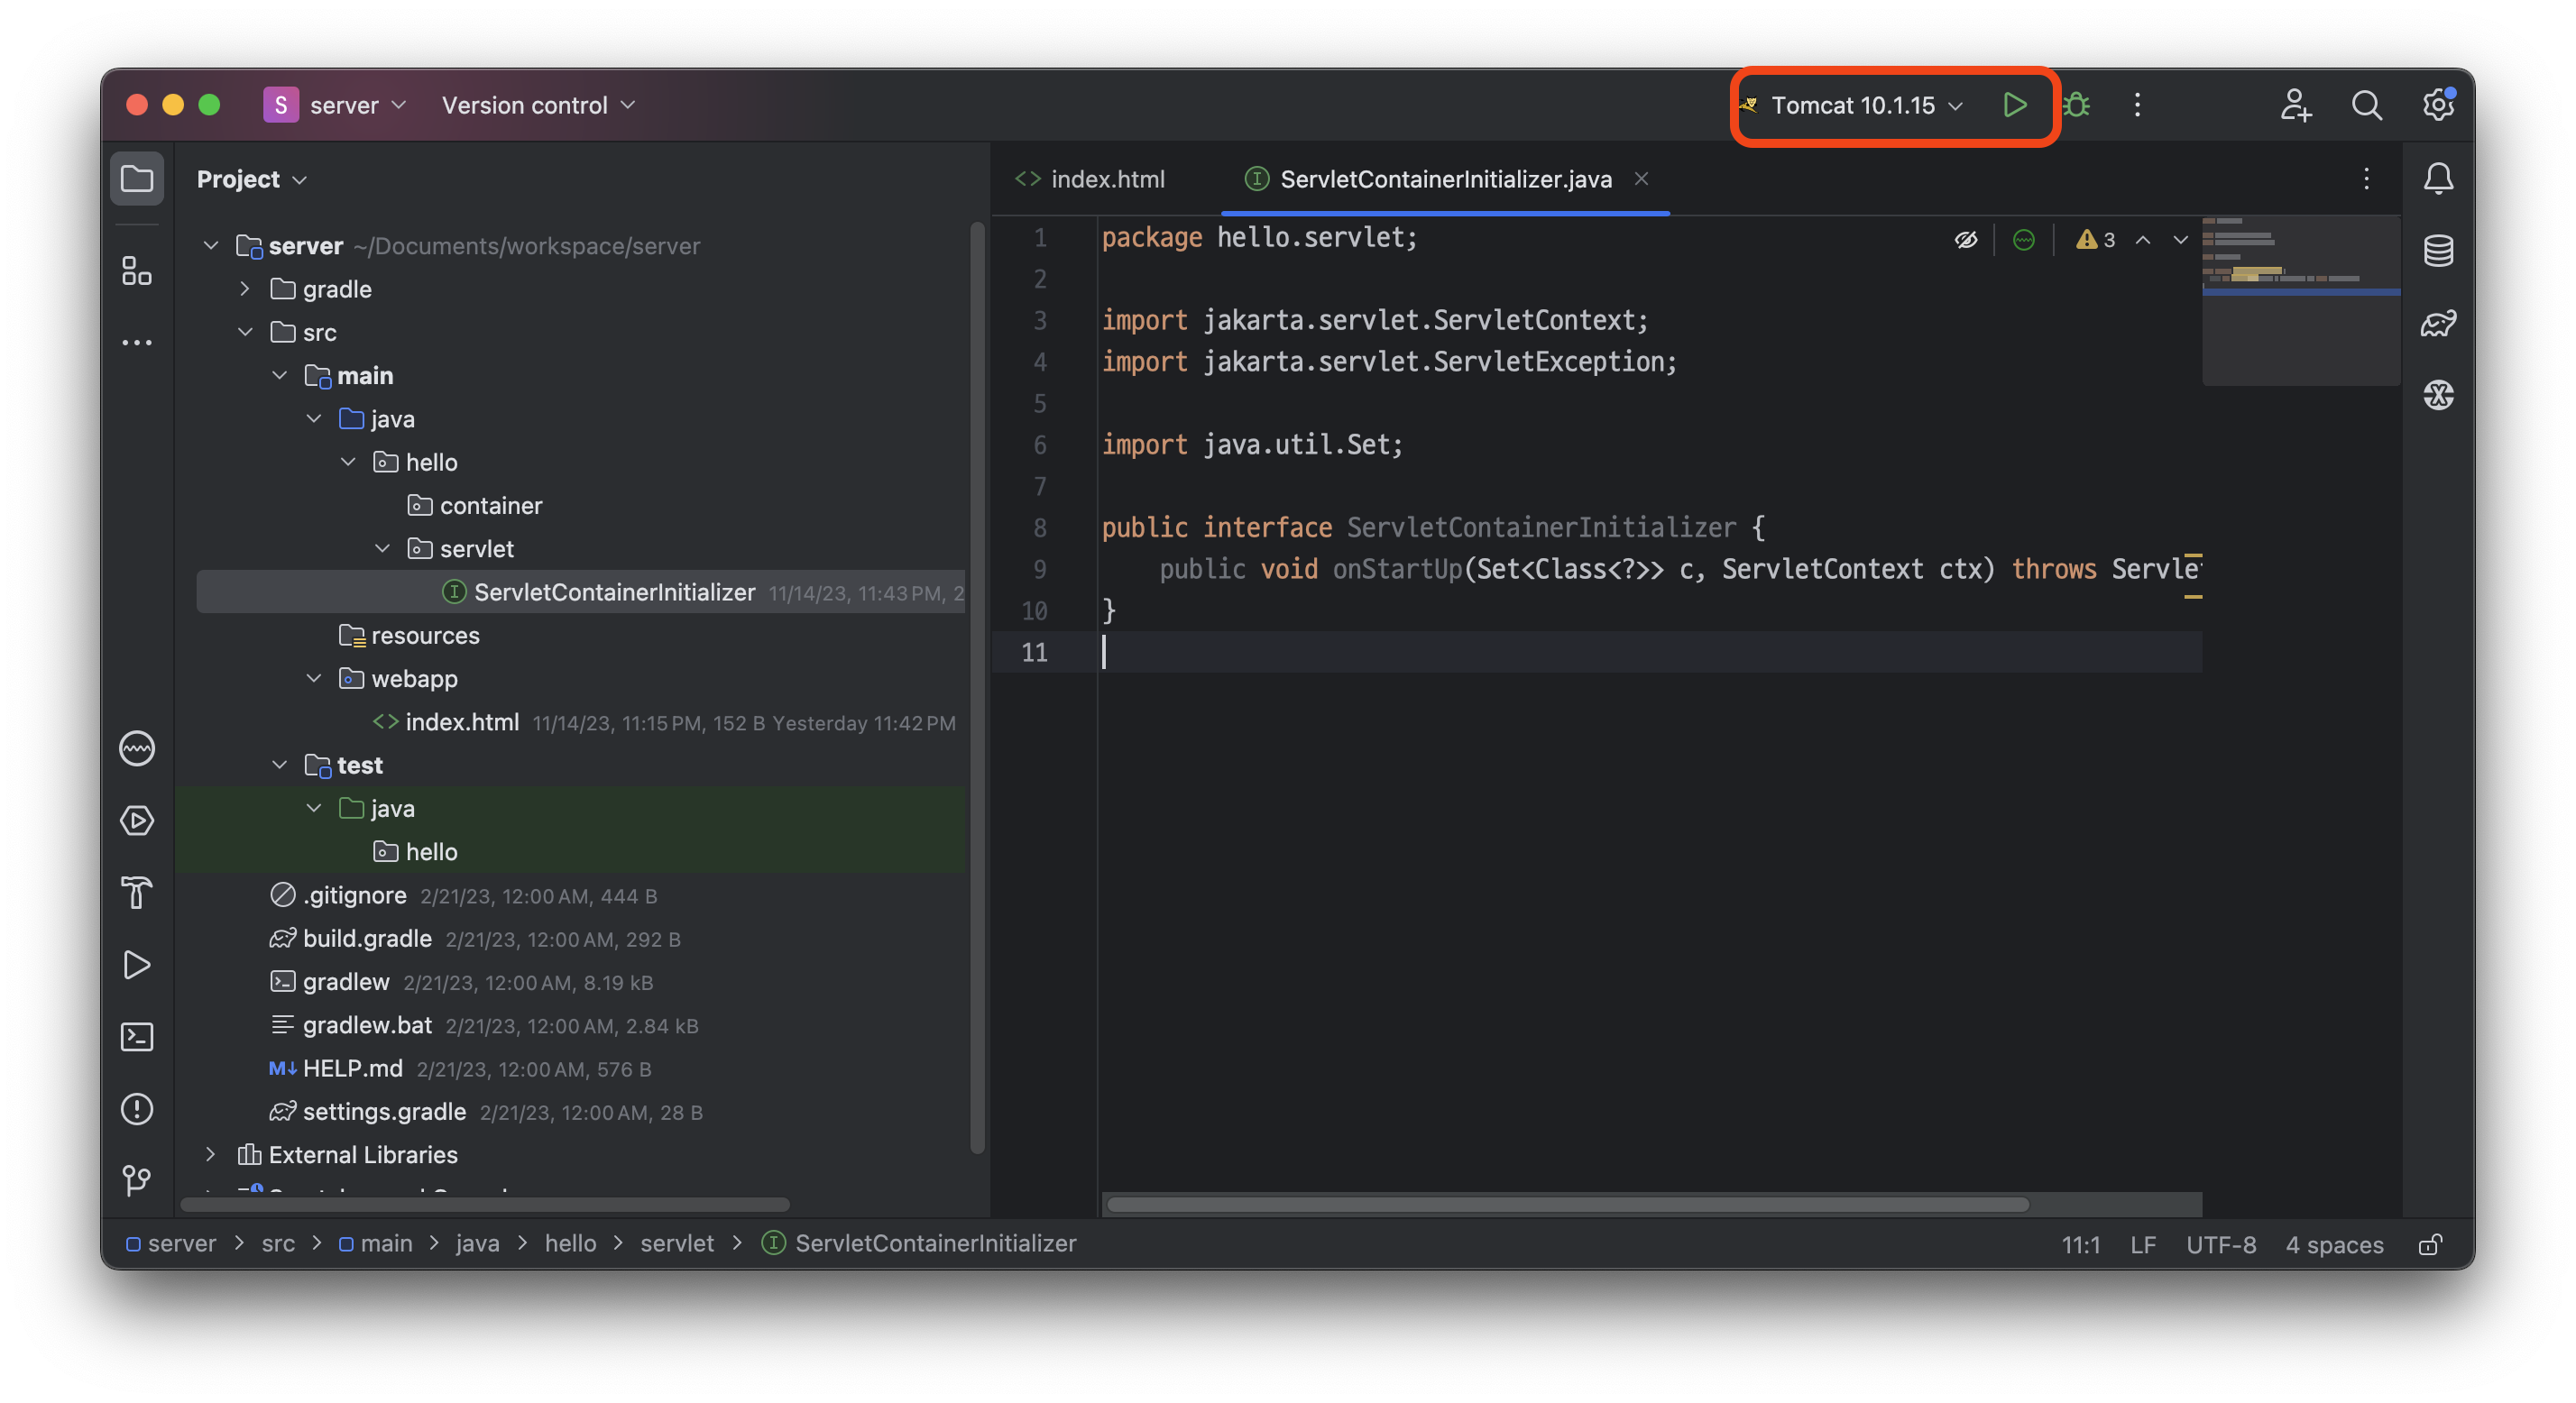
Task: Run the Tomcat configuration with the green play button
Action: tap(2014, 105)
